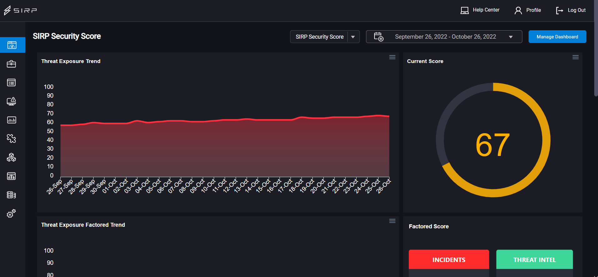Click the 26-Sep axis label

click(55, 186)
